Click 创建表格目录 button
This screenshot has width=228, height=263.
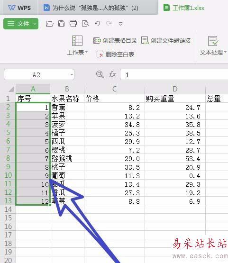(115, 41)
